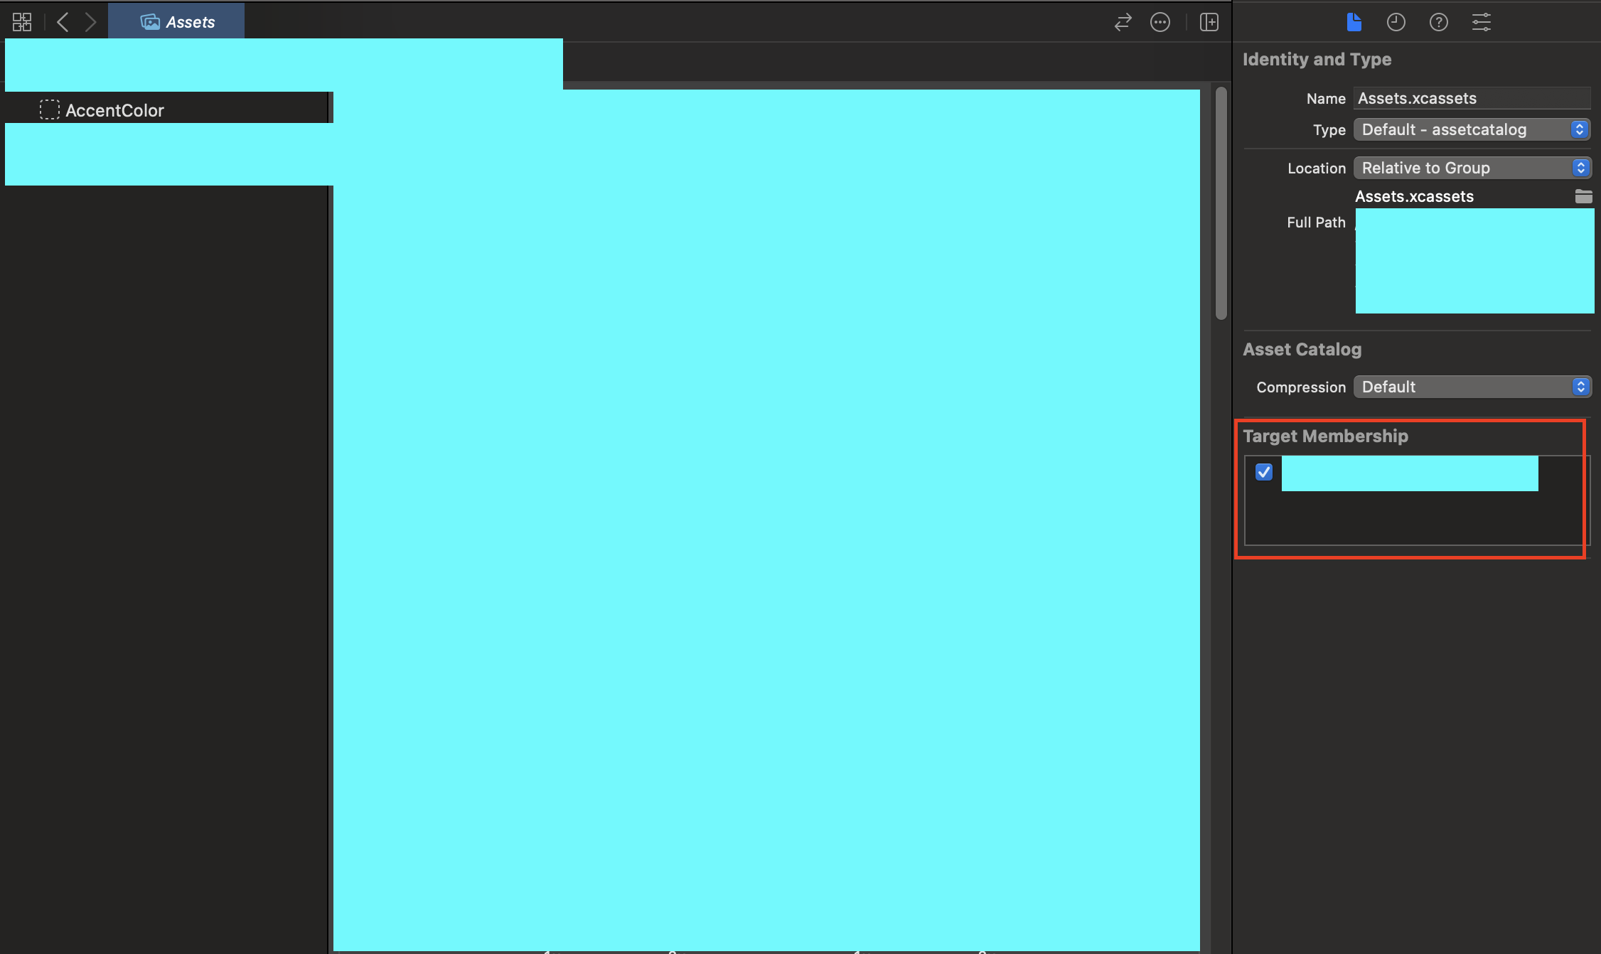Open the Type assetcatalog dropdown
The height and width of the screenshot is (954, 1601).
pyautogui.click(x=1472, y=129)
